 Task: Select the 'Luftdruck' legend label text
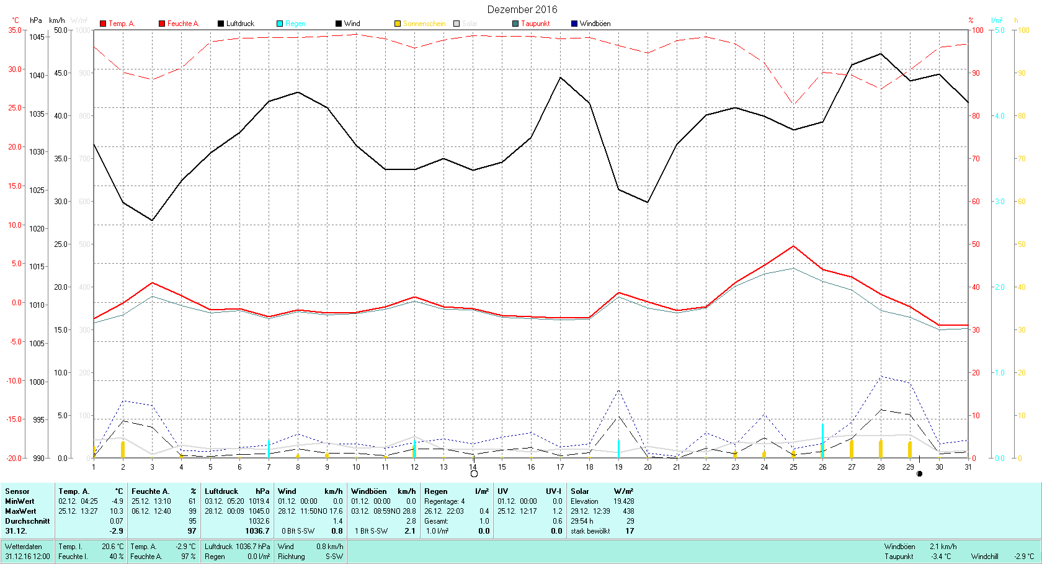point(240,24)
